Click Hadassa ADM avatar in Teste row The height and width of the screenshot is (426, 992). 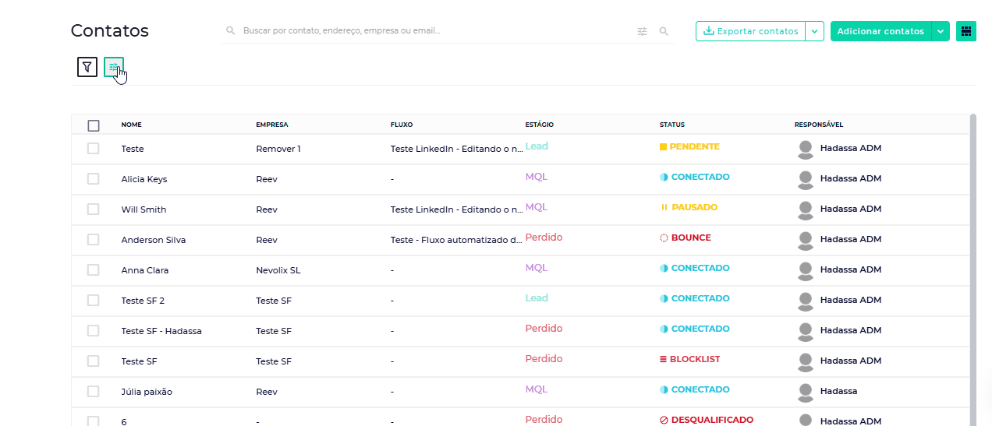806,149
